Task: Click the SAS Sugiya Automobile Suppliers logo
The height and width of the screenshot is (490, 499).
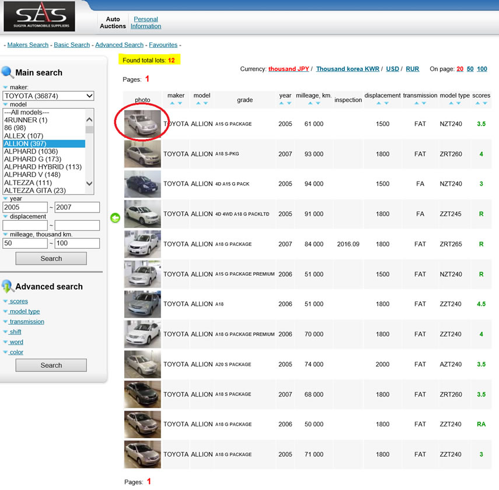Action: coord(39,16)
